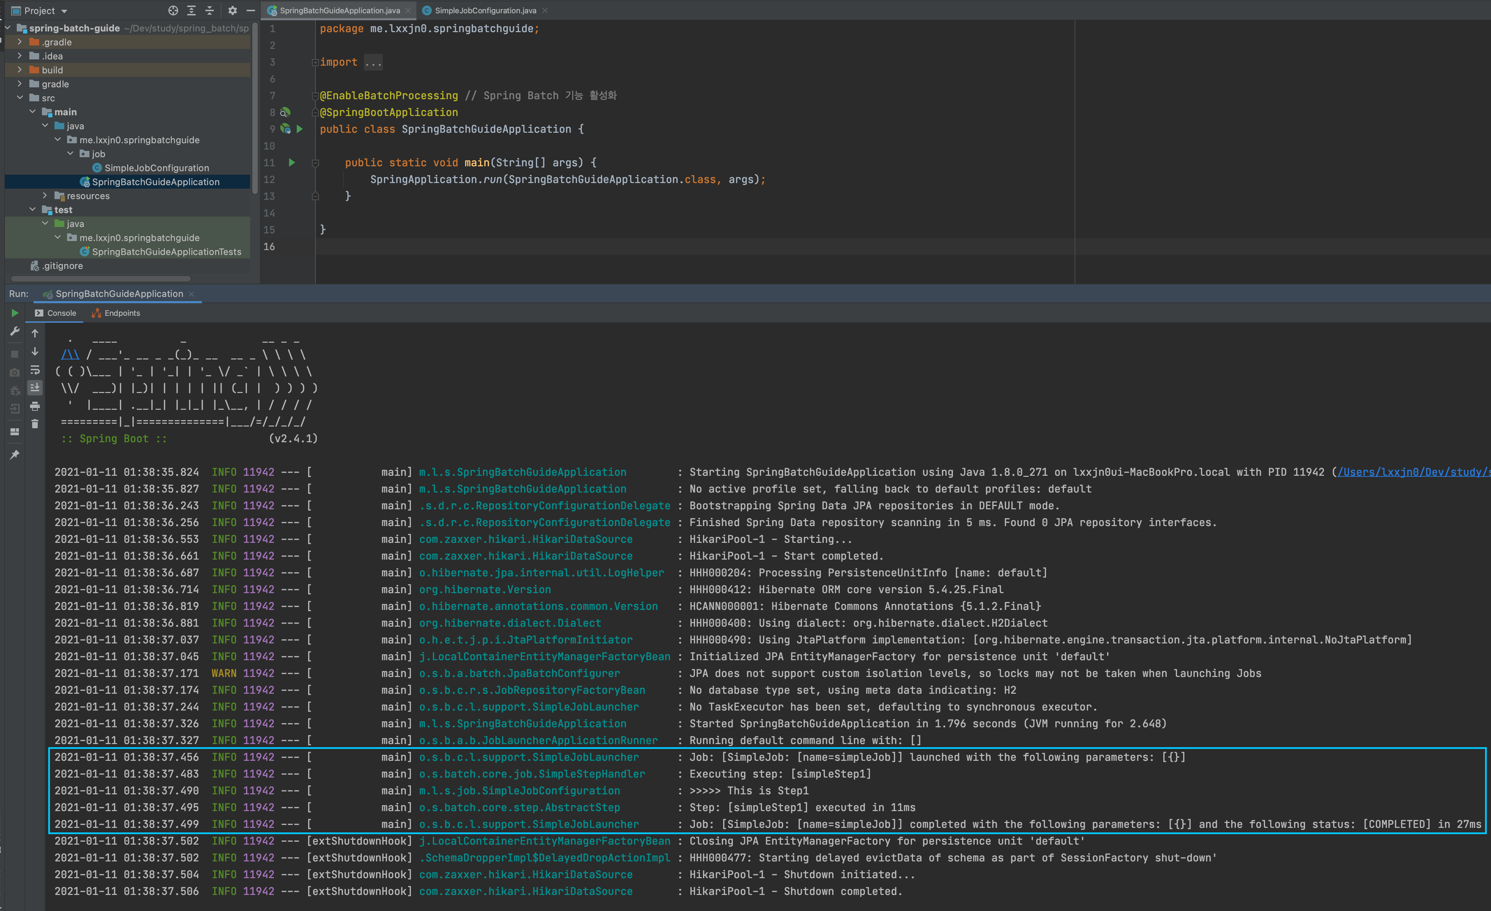Image resolution: width=1491 pixels, height=911 pixels.
Task: Open Project panel gear options
Action: 232,10
